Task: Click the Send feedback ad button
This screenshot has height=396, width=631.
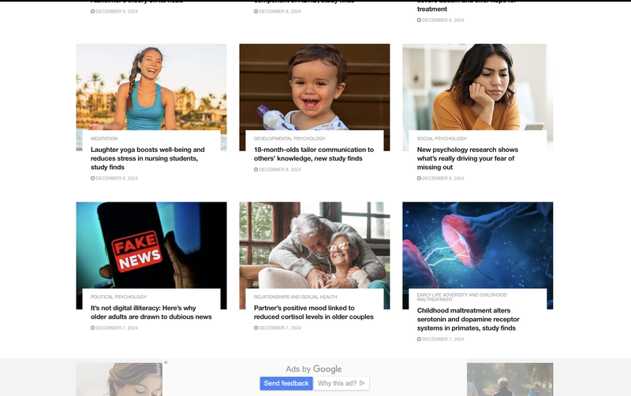Action: click(286, 383)
